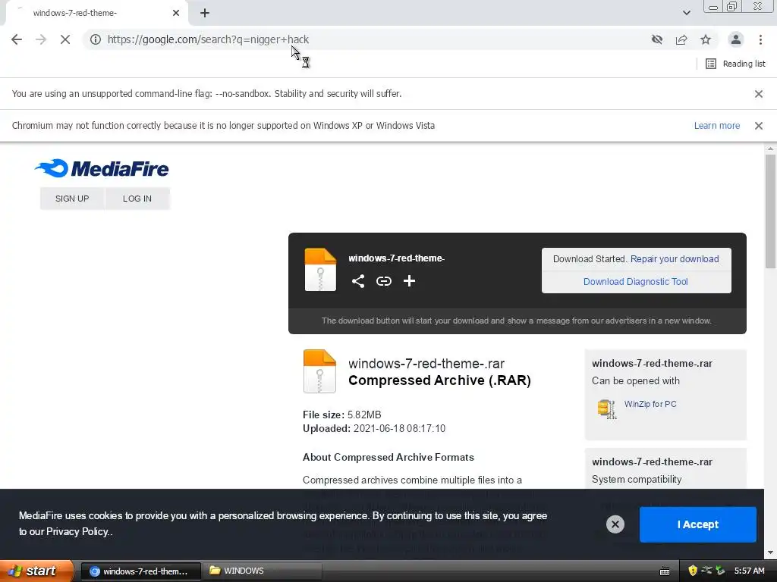
Task: Open the user profile icon
Action: tap(736, 39)
